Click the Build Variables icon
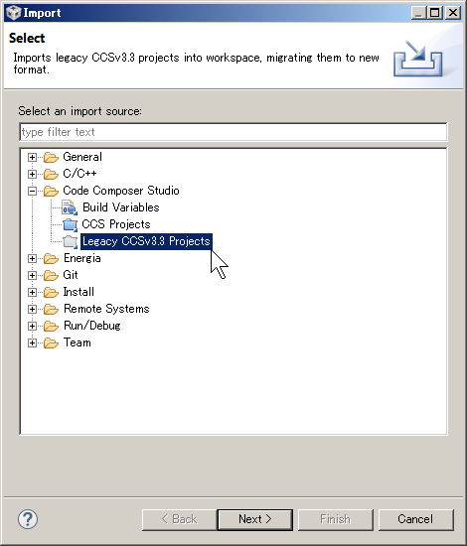This screenshot has width=467, height=546. 70,207
